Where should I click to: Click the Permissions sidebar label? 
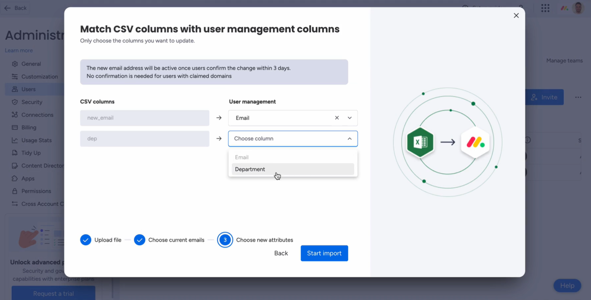(x=36, y=191)
